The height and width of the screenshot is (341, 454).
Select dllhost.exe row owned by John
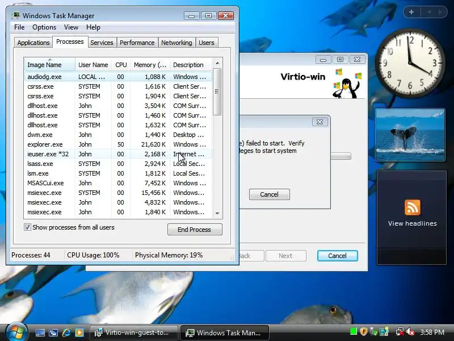118,106
